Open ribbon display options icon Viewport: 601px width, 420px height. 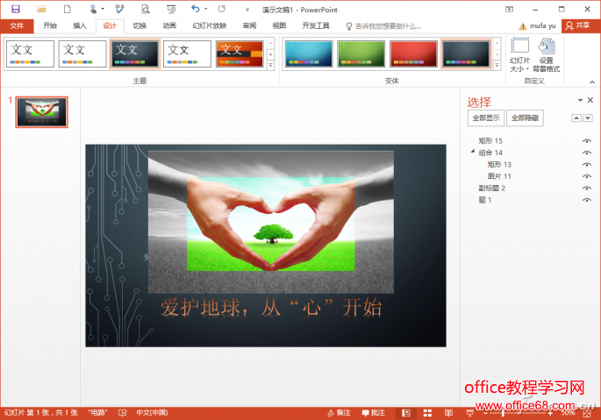coord(510,9)
